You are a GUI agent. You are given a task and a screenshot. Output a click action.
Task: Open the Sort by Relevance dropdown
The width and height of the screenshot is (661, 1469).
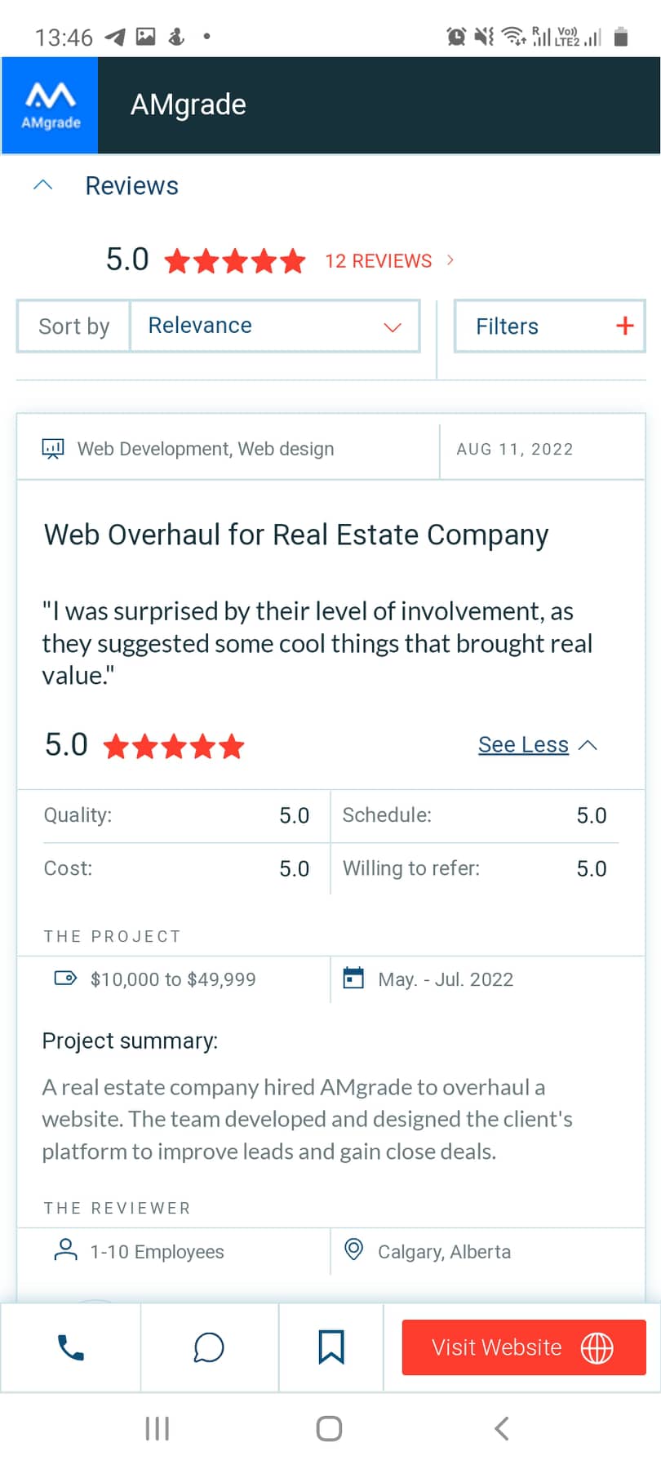point(275,326)
